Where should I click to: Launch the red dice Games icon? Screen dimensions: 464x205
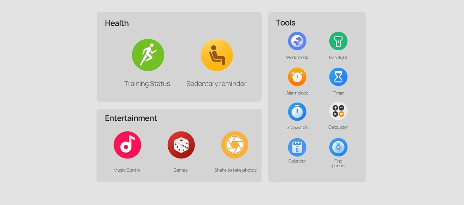[x=181, y=145]
